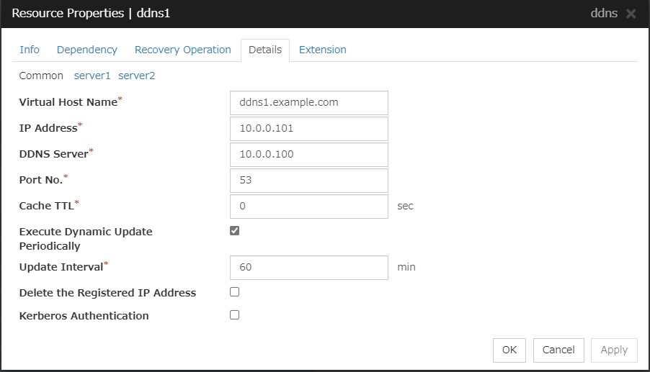
Task: Switch to server1 settings
Action: coord(92,76)
